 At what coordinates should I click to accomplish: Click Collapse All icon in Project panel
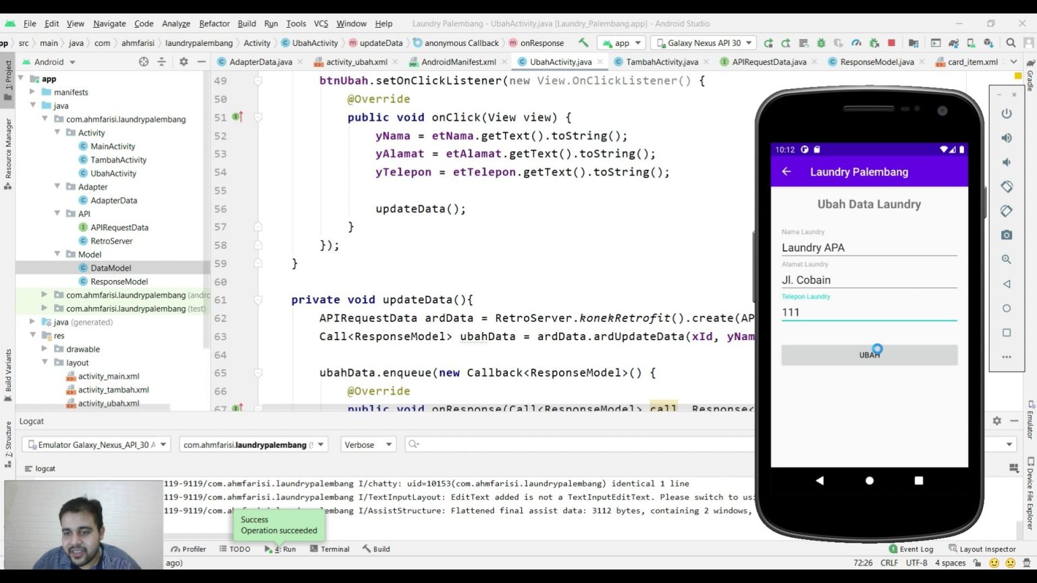(x=161, y=61)
